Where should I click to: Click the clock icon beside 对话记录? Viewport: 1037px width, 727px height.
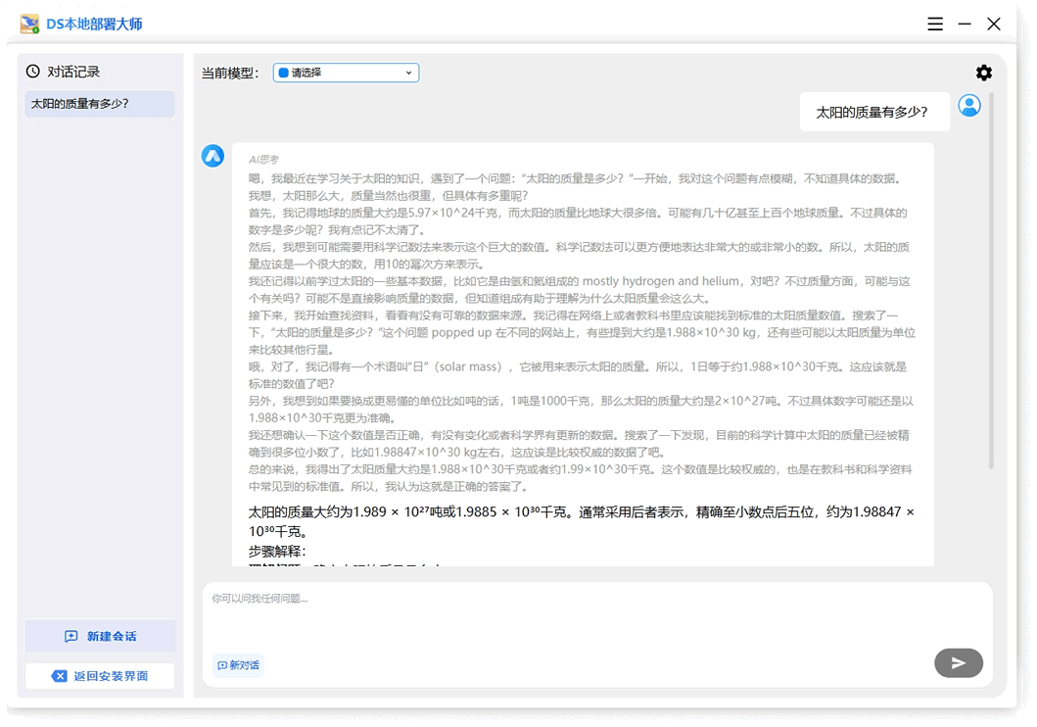(x=33, y=72)
